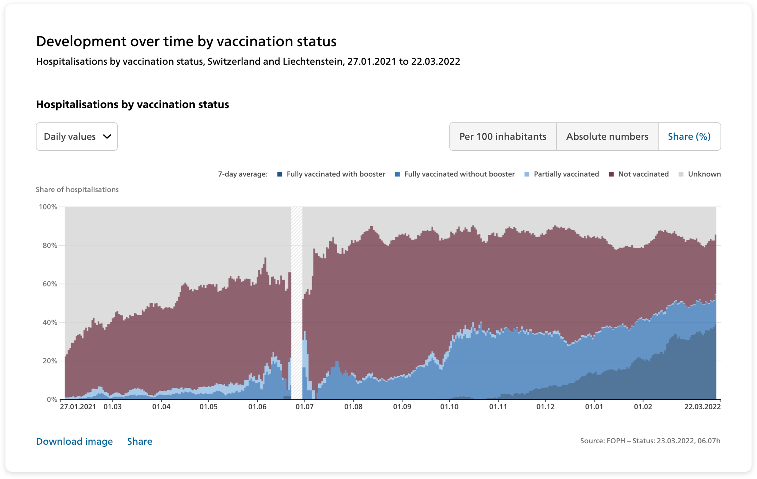Click the Download image link
Viewport: 757px width, 479px height.
74,441
